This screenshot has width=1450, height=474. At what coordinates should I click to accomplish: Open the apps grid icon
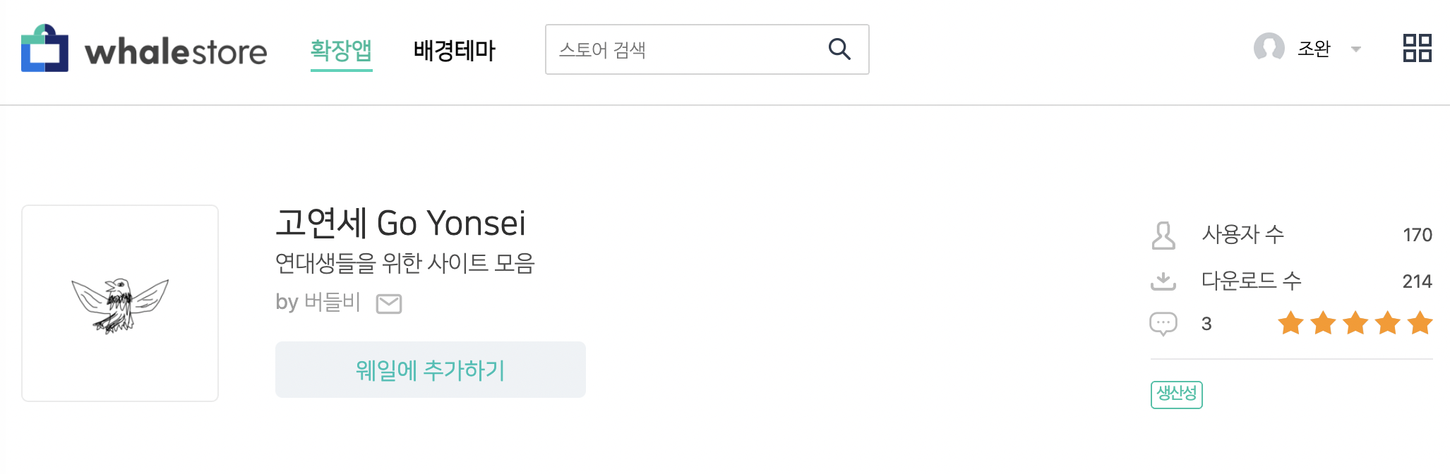tap(1417, 49)
